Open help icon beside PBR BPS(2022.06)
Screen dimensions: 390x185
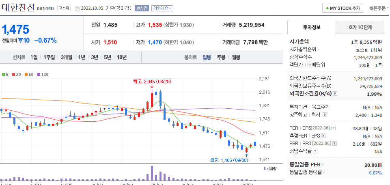point(335,144)
